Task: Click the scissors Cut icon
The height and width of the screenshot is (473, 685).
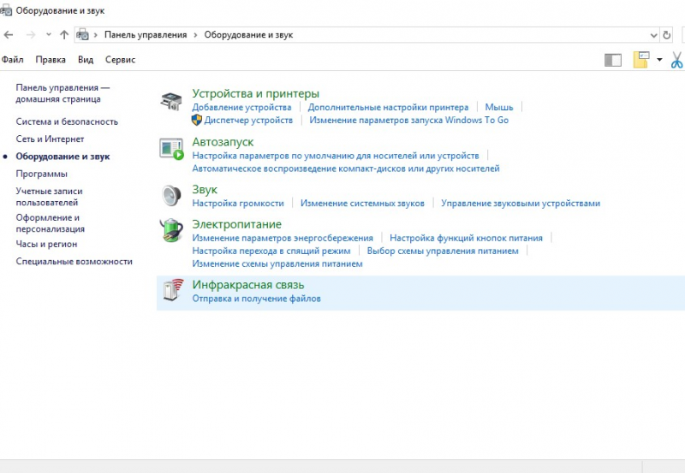Action: pyautogui.click(x=676, y=60)
